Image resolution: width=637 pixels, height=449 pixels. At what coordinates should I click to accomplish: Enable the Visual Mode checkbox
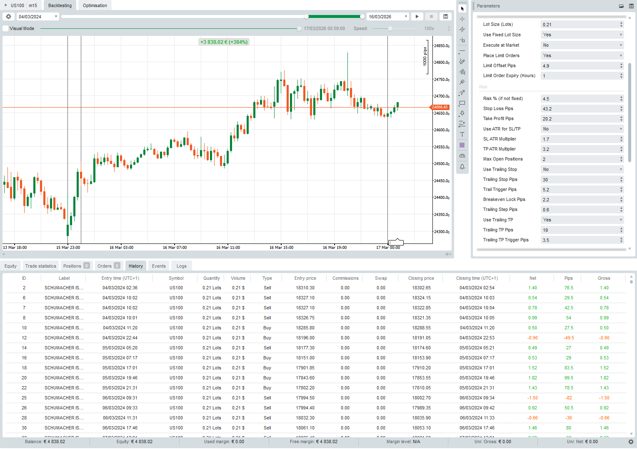coord(5,28)
